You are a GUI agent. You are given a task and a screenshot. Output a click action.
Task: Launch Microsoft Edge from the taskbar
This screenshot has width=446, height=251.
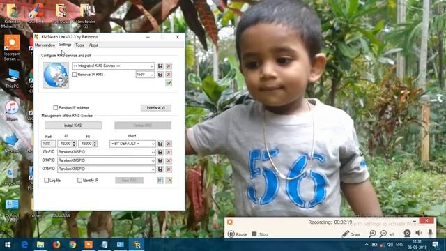tap(25, 245)
